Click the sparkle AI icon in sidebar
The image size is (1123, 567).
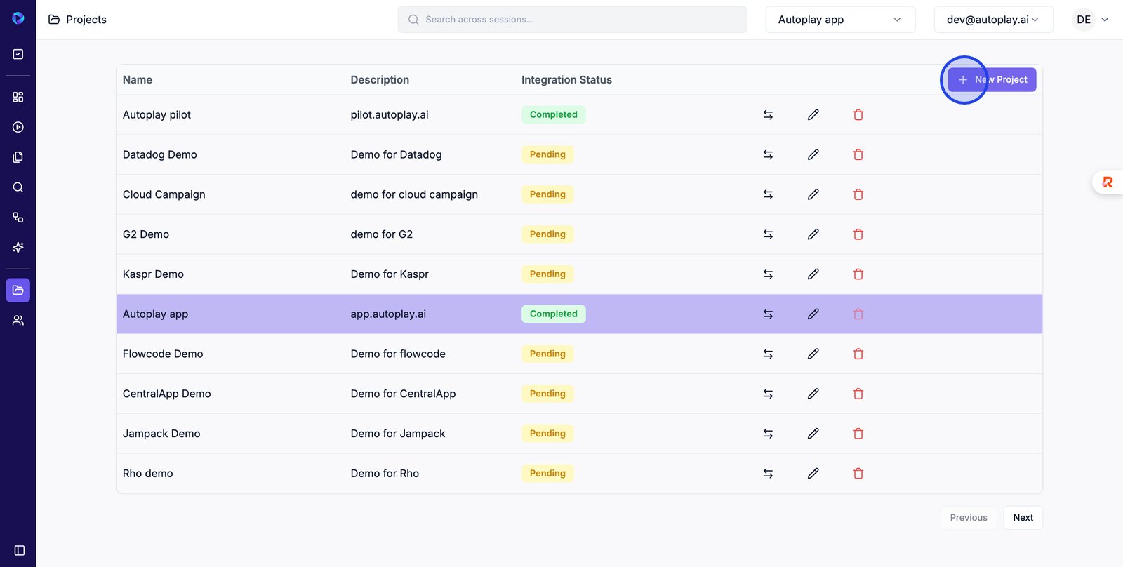(18, 247)
